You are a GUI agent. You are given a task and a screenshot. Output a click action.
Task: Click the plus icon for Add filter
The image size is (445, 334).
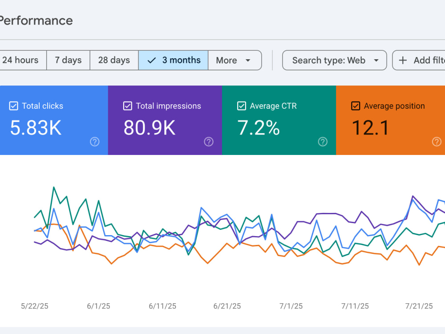click(403, 60)
